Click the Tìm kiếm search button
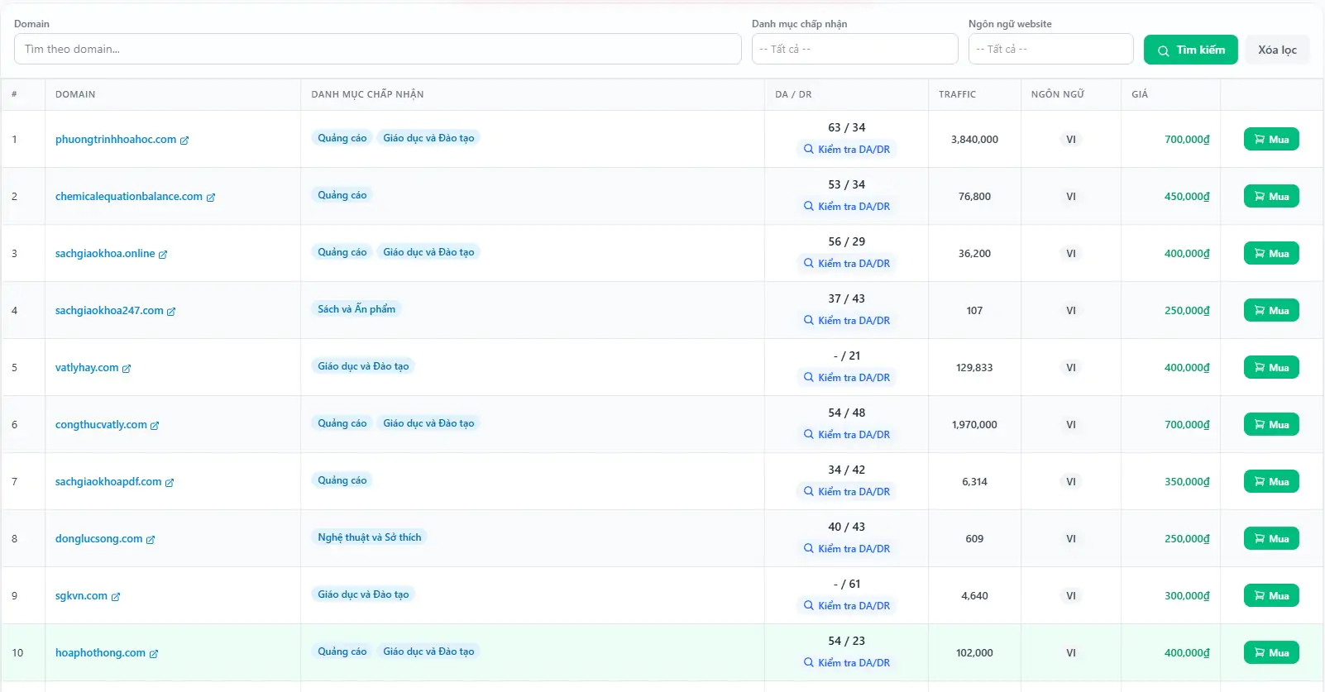Viewport: 1325px width, 692px height. pyautogui.click(x=1191, y=50)
